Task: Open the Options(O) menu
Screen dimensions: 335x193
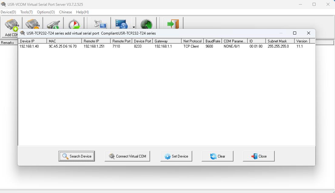Action: coord(46,12)
